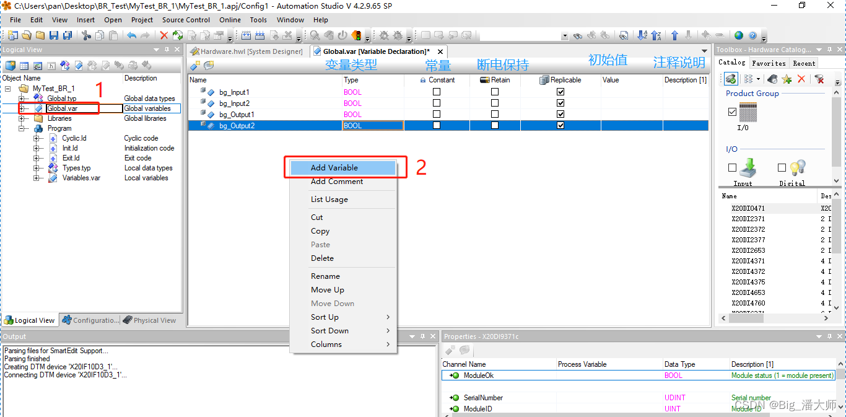Click the green Build arrows icon
The image size is (846, 417).
tap(178, 35)
